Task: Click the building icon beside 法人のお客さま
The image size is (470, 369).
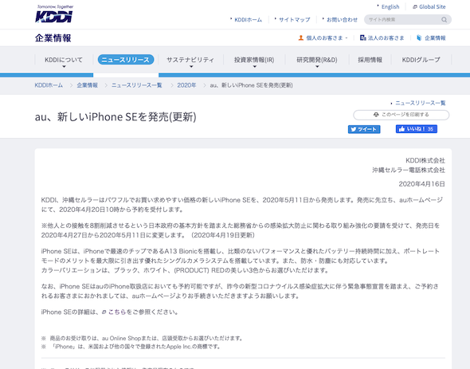Action: click(362, 37)
